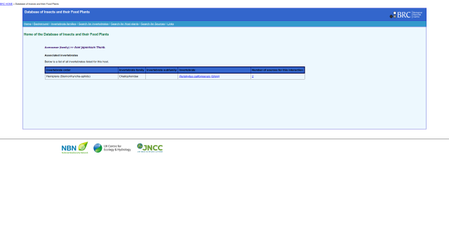Click the Invertebrate order column header
The height and width of the screenshot is (252, 449).
[x=81, y=70]
